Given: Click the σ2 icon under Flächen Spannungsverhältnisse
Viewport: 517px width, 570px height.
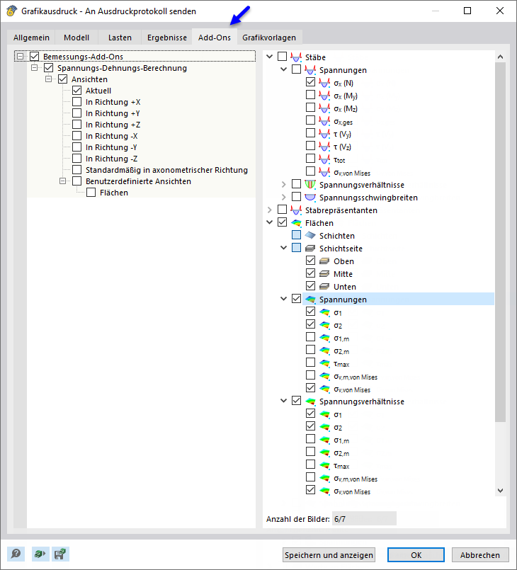Looking at the screenshot, I should coord(324,427).
